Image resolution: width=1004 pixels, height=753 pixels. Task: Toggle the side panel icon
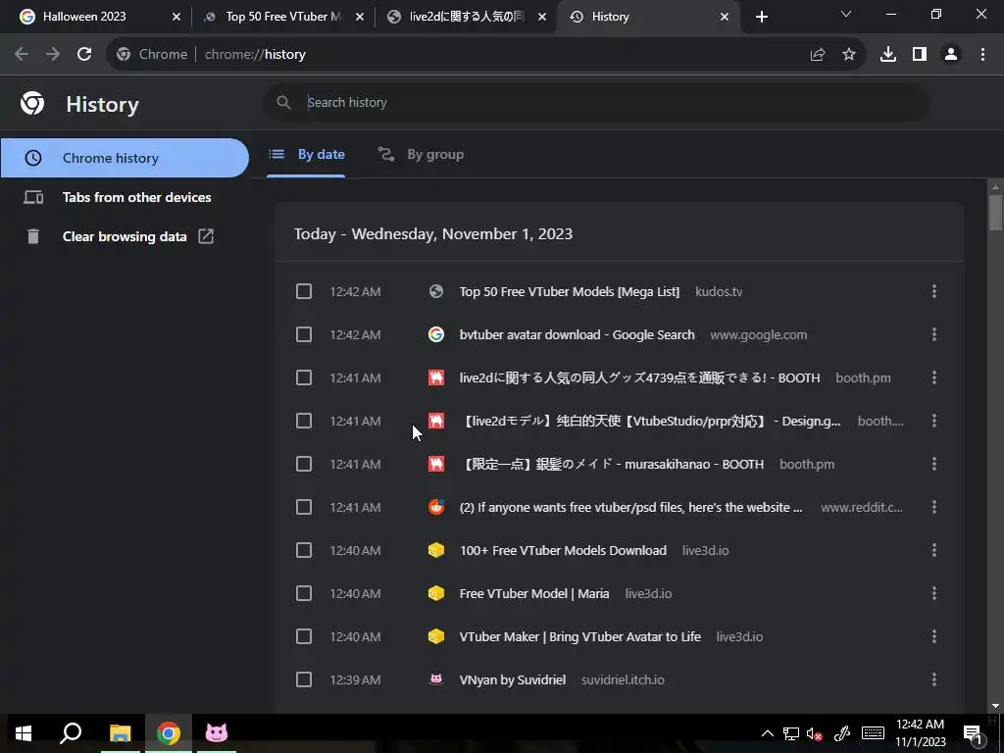click(x=920, y=55)
